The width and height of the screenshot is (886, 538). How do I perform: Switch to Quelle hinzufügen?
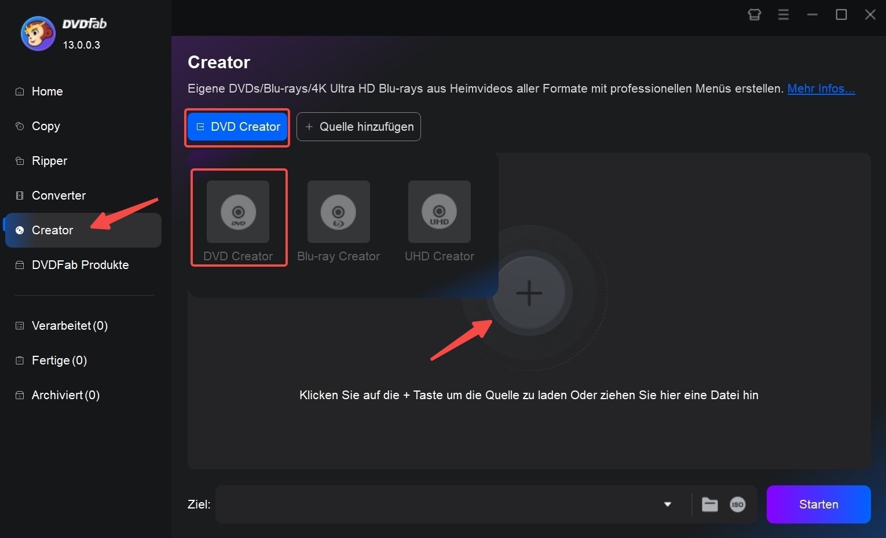tap(358, 127)
